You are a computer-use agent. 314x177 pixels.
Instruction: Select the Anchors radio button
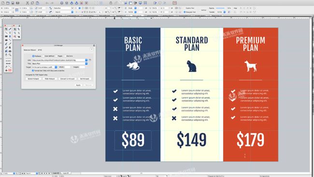coord(65,56)
